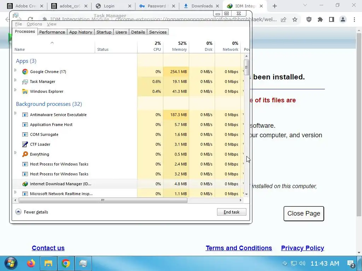Switch to the Performance tab
The width and height of the screenshot is (362, 271).
pyautogui.click(x=52, y=32)
